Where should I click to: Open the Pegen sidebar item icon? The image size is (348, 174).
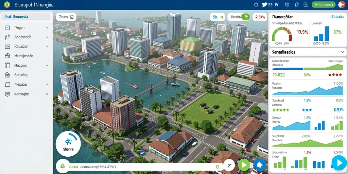tap(7, 28)
